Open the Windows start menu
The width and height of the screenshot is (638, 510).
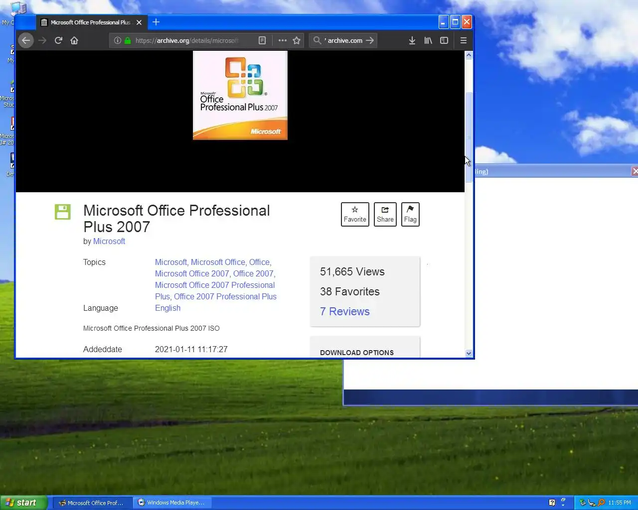(x=24, y=503)
